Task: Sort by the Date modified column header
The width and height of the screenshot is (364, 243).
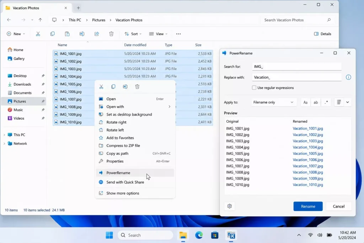Action: click(x=135, y=45)
